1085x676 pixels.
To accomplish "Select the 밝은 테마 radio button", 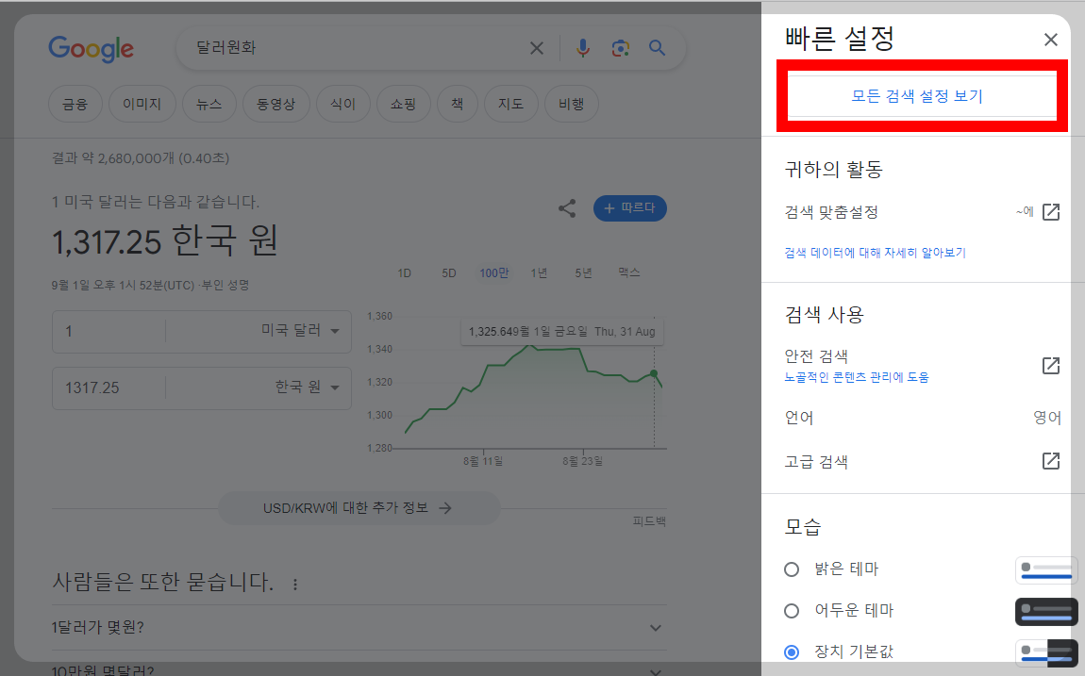I will coord(791,569).
